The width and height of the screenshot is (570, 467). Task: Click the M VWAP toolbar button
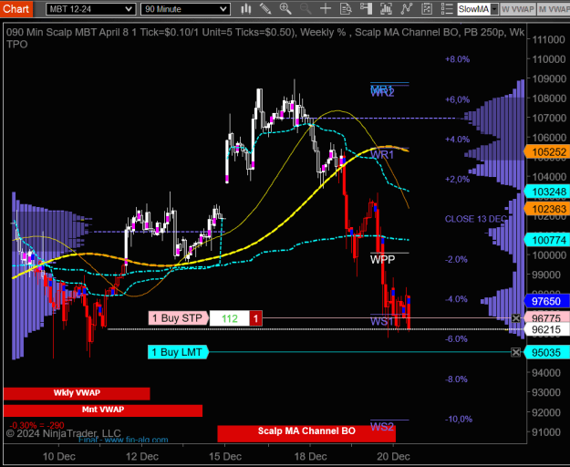[x=554, y=9]
